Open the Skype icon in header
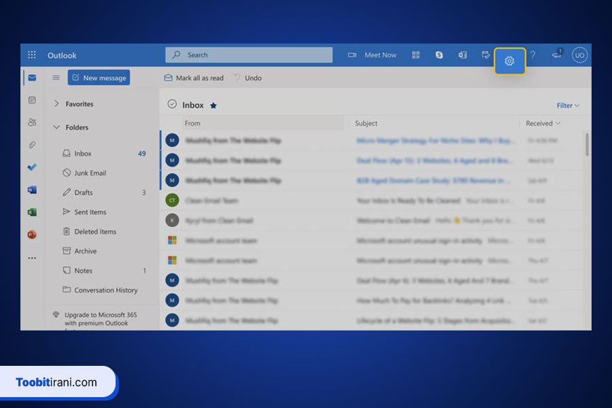 (x=439, y=55)
